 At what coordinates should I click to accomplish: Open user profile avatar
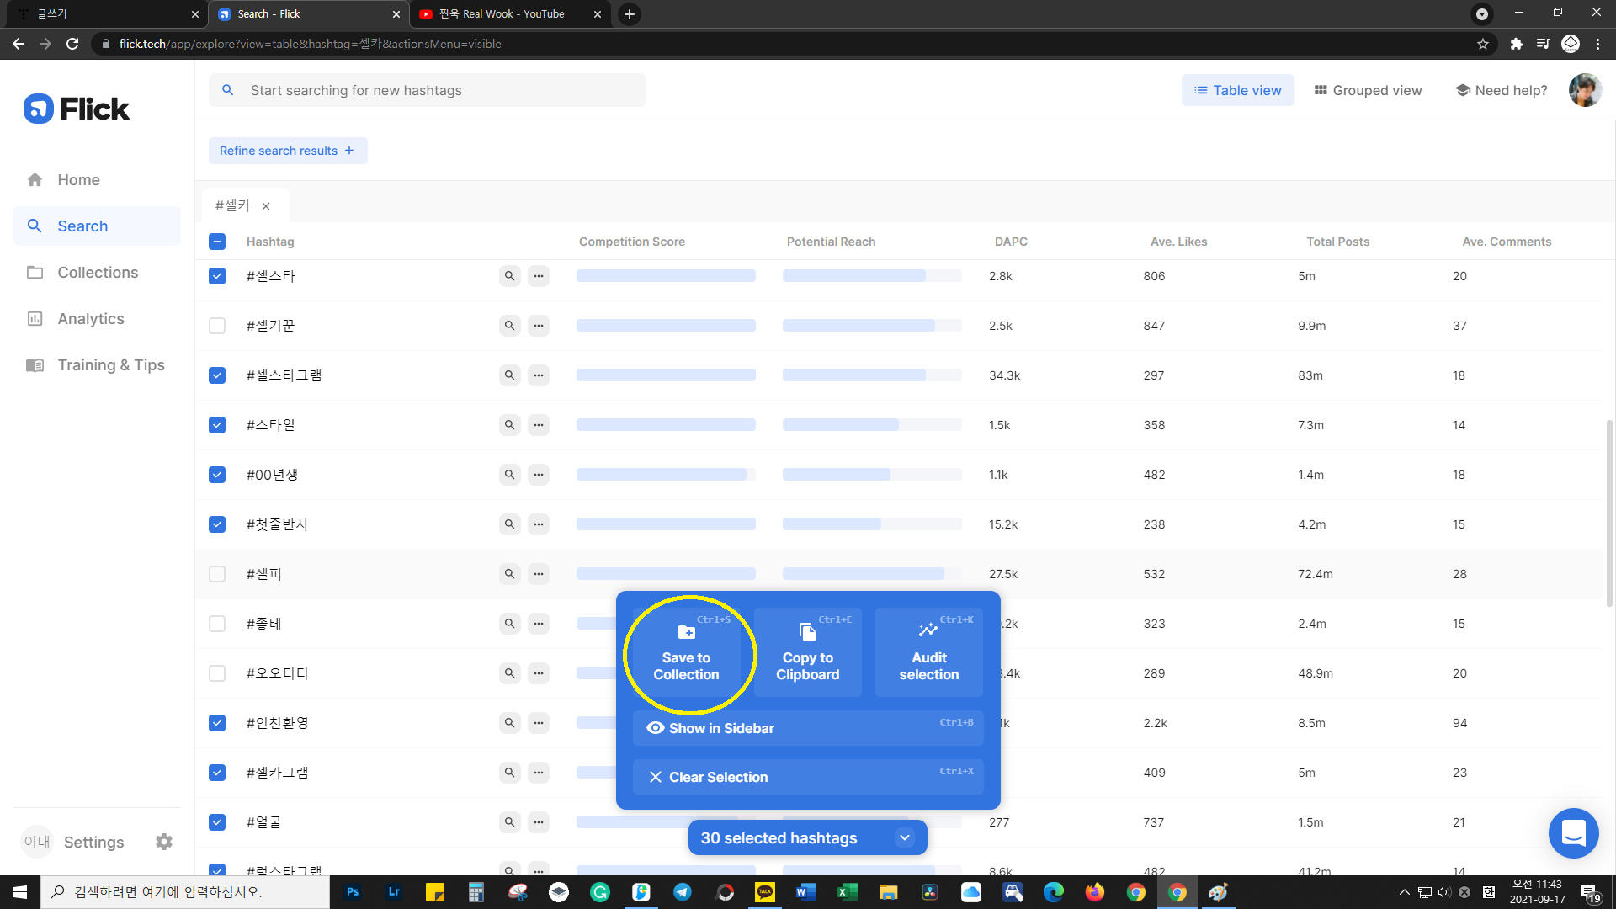(1584, 90)
